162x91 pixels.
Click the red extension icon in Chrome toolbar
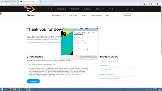tap(144, 4)
